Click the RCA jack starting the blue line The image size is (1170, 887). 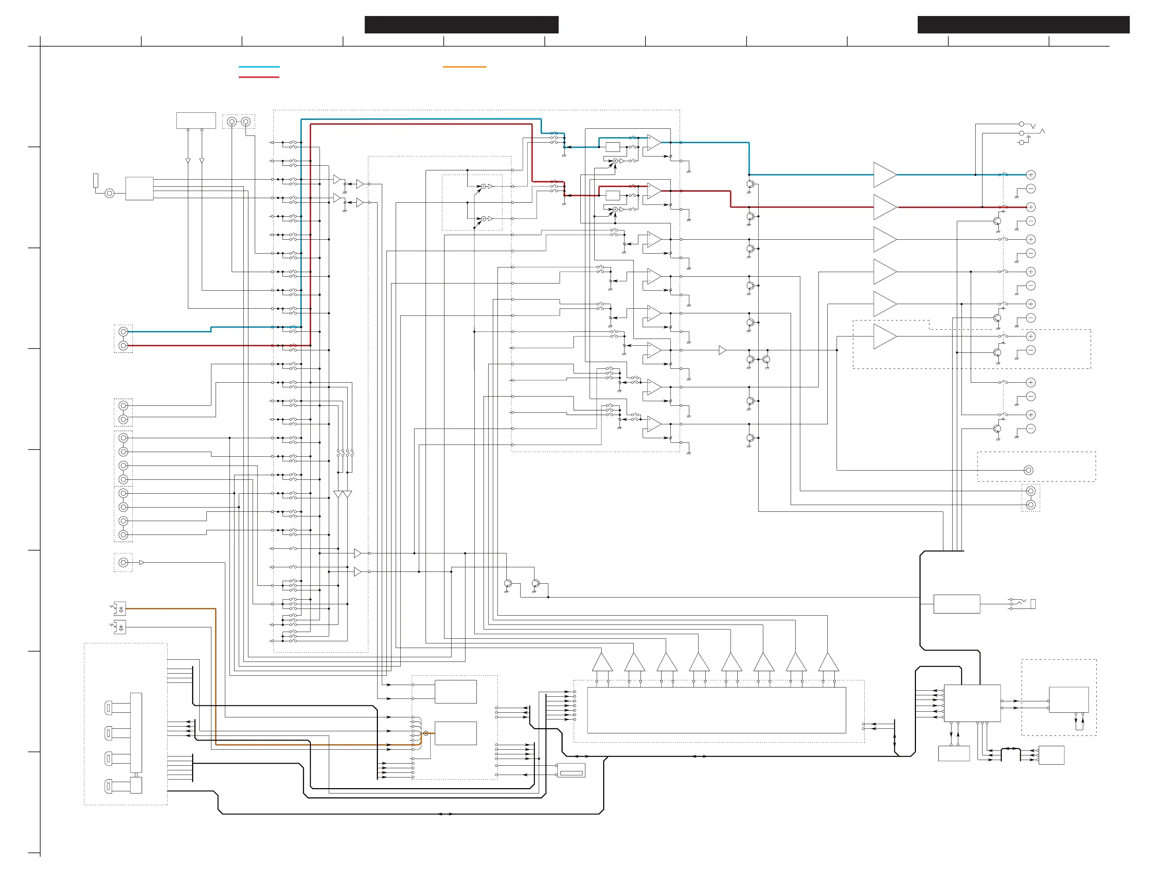[123, 332]
